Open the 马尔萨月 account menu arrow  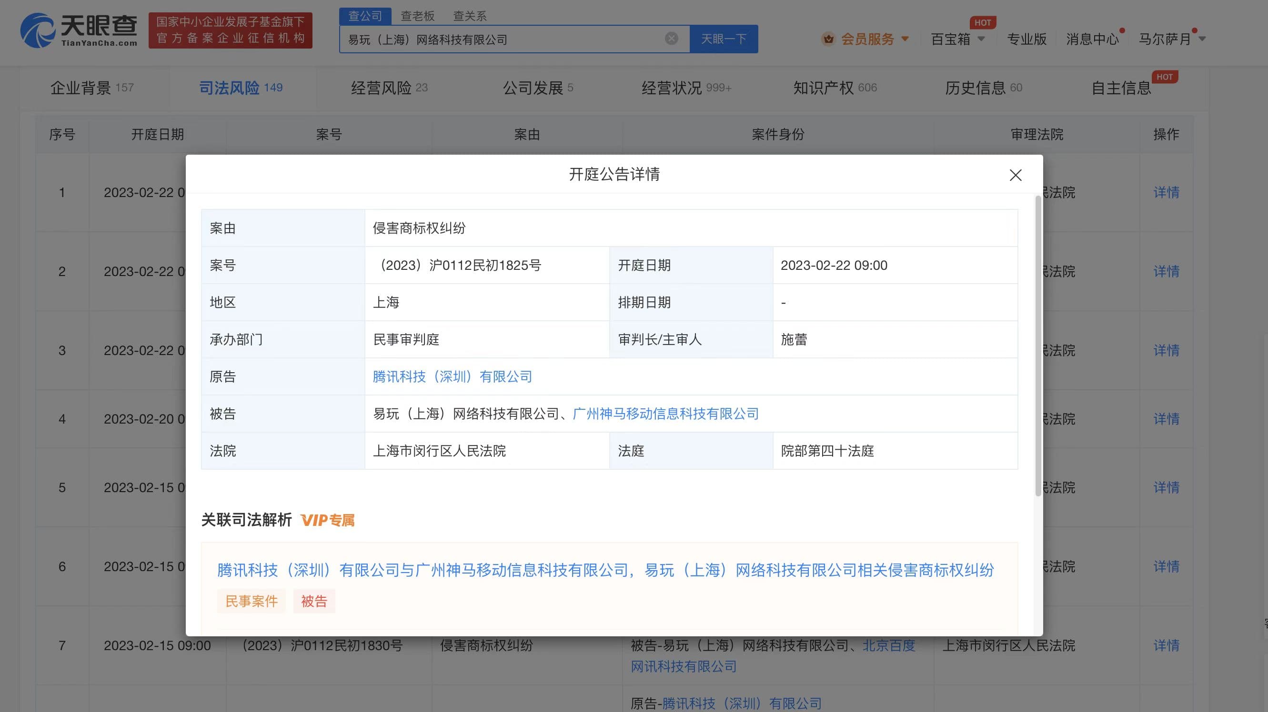1202,39
